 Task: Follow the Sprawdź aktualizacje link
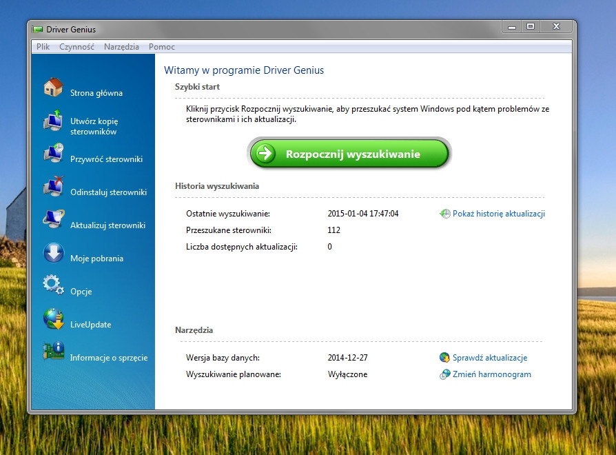click(x=489, y=358)
